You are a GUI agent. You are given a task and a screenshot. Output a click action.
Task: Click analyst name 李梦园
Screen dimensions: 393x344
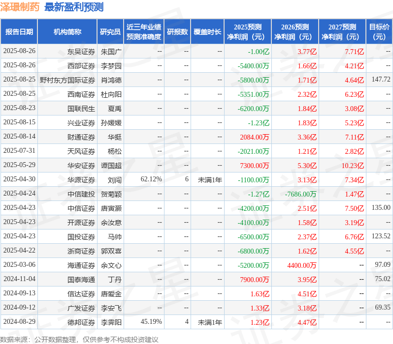(x=111, y=66)
